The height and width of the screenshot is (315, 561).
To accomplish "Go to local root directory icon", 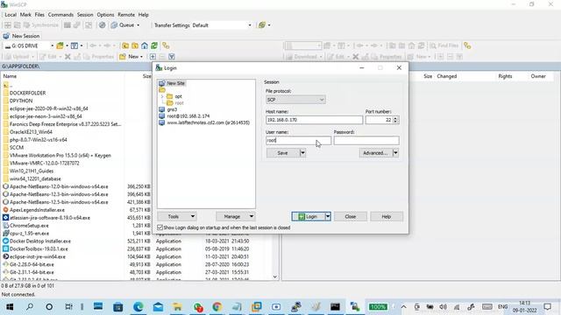I will pos(135,45).
